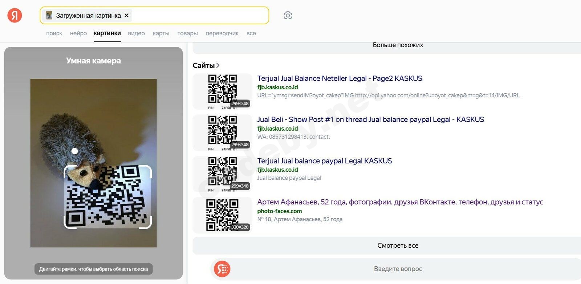Screen dimensions: 581x284
Task: Click the main search input box
Action: [x=154, y=15]
